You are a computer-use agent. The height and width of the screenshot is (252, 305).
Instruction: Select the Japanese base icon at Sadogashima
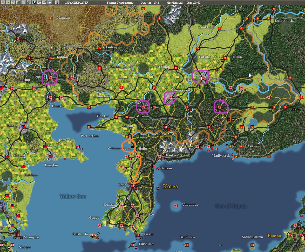point(252,245)
